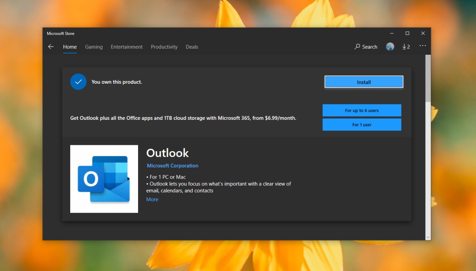
Task: Install the Outlook app
Action: [x=364, y=82]
